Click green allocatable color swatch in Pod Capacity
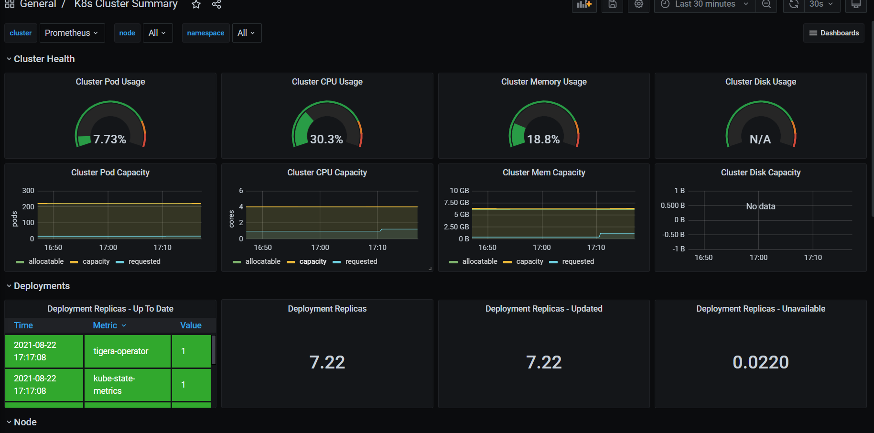Image resolution: width=874 pixels, height=433 pixels. tap(20, 262)
